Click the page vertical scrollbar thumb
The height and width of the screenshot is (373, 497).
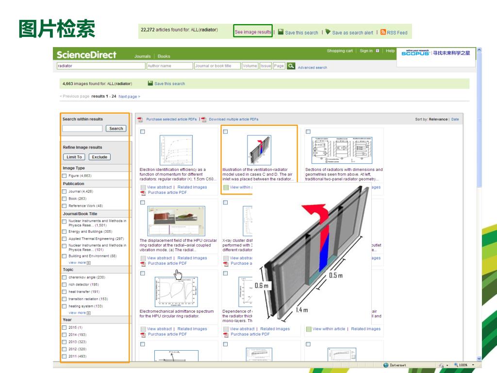click(x=479, y=120)
